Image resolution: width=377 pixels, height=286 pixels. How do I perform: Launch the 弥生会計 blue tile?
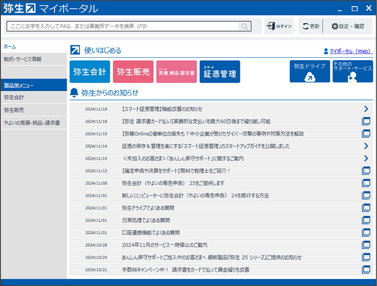[90, 71]
